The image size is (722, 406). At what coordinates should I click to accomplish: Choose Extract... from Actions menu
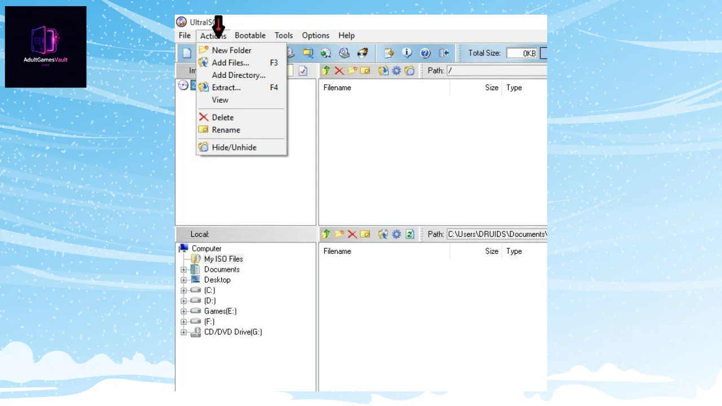coord(241,87)
